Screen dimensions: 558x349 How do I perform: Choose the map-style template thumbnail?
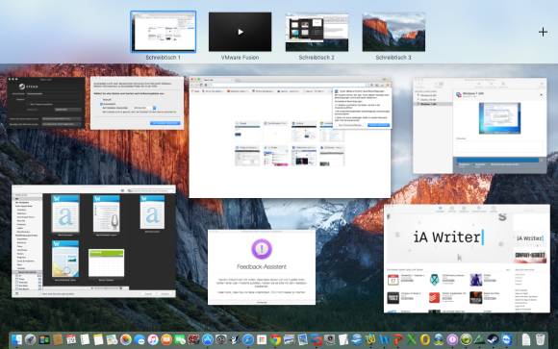click(65, 259)
